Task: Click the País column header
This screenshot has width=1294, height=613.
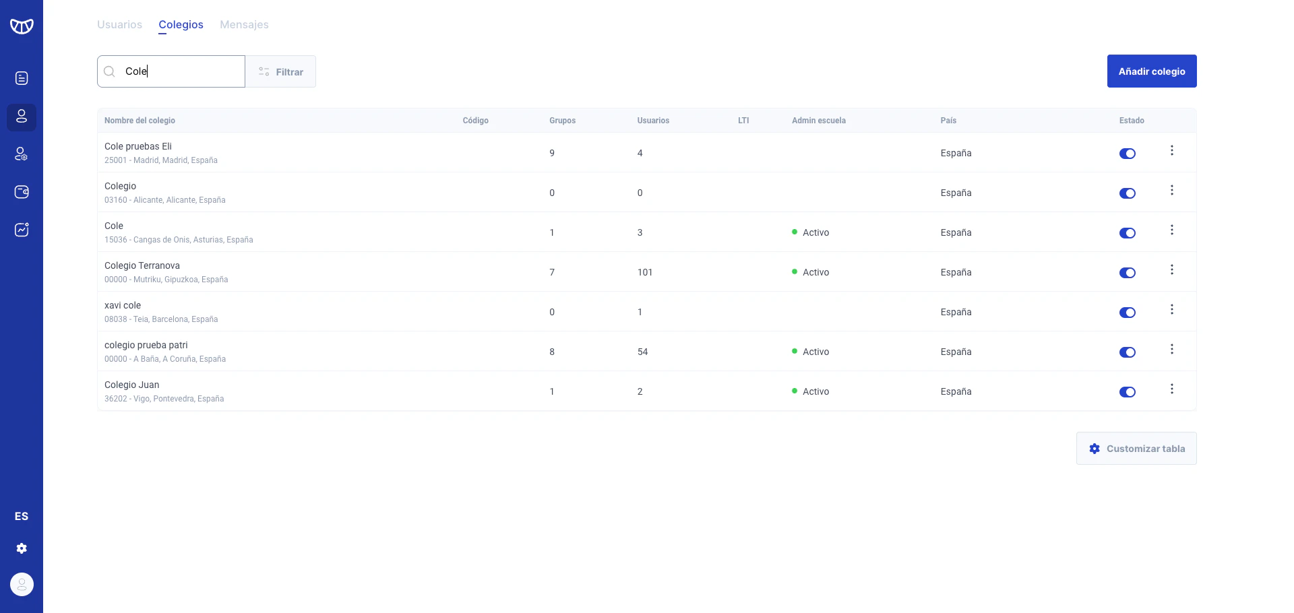Action: (x=948, y=121)
